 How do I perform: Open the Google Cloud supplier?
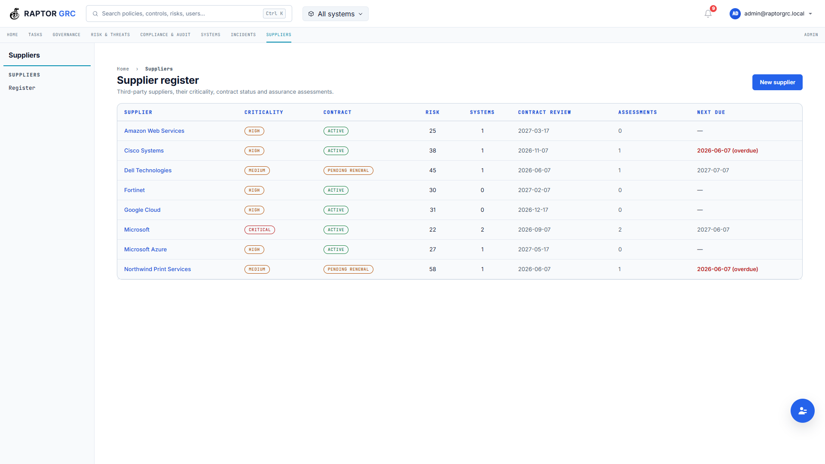click(142, 210)
